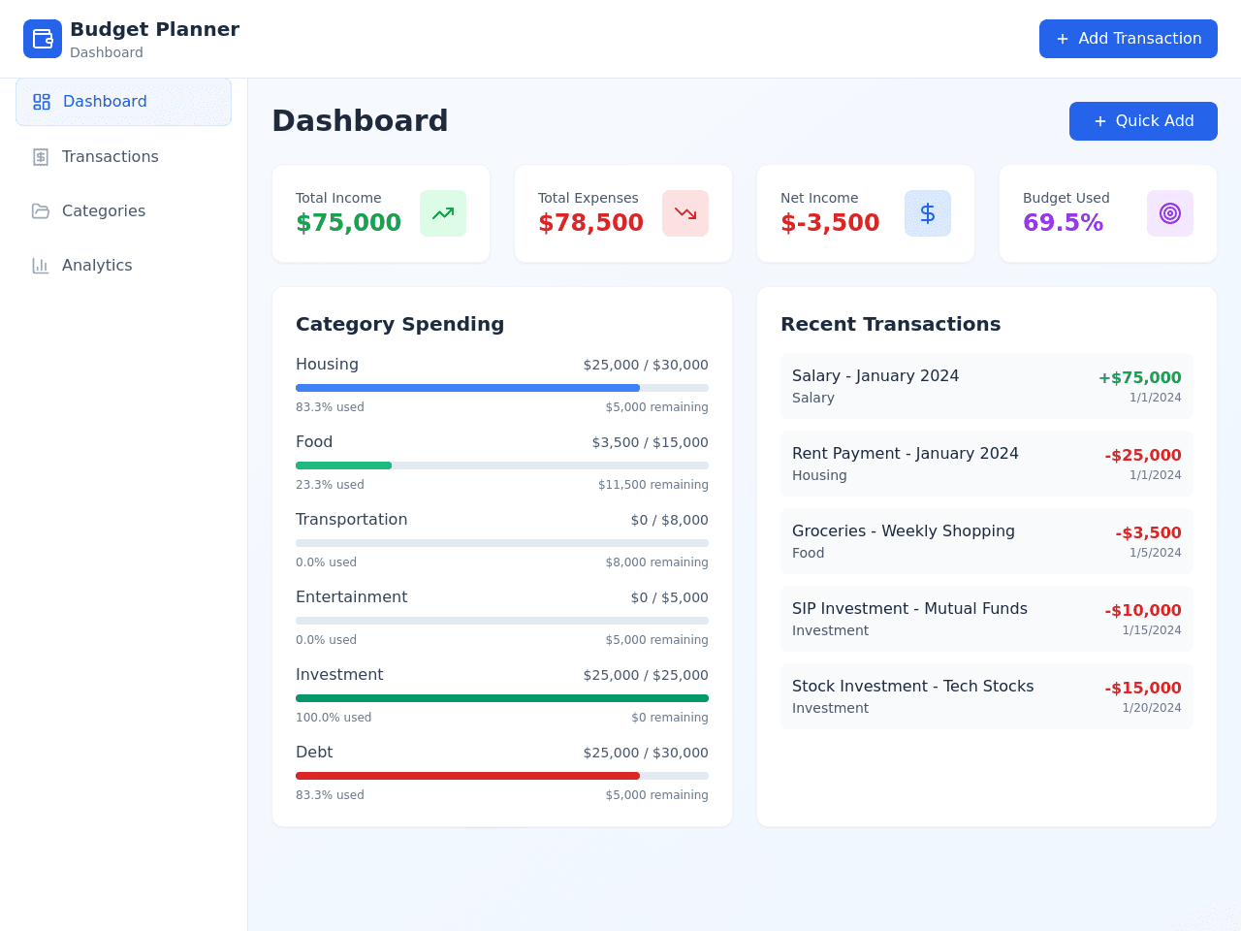Click the Budget Planner title text

(154, 29)
